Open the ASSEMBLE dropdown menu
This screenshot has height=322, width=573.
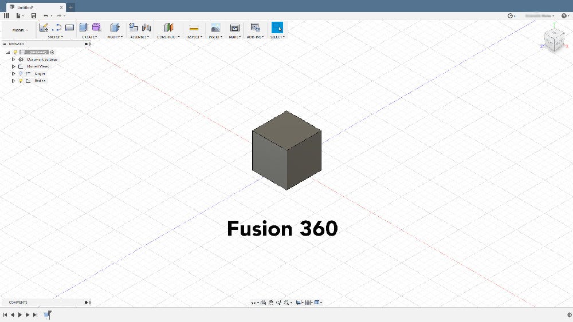click(140, 37)
